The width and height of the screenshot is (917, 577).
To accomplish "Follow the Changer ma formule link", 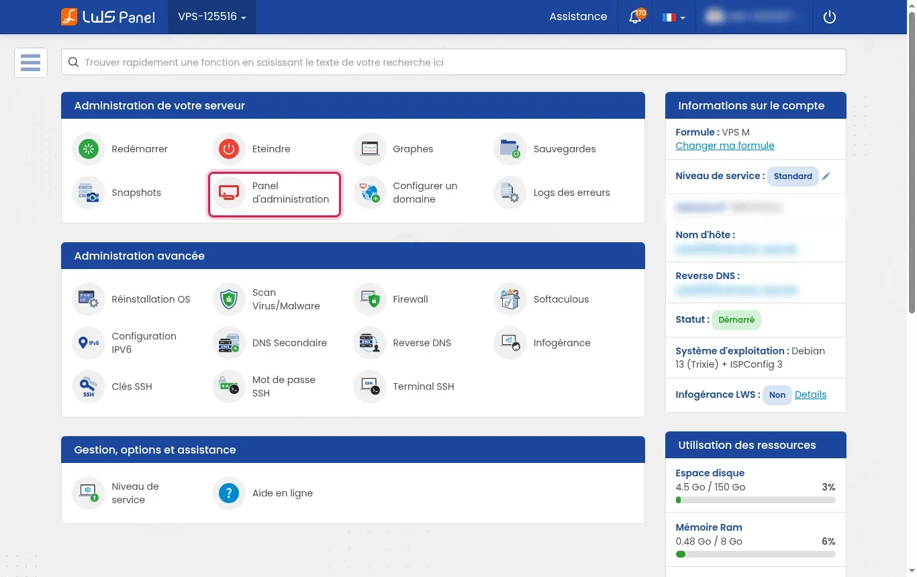I will tap(725, 146).
